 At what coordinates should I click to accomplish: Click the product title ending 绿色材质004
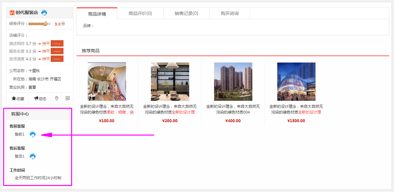click(233, 109)
